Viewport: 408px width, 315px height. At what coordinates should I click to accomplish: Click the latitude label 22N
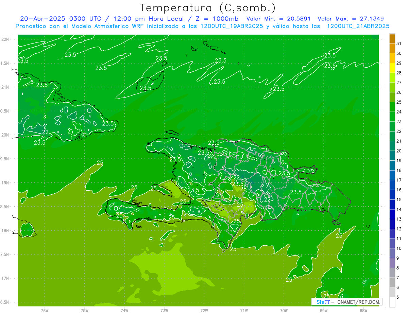click(5, 39)
